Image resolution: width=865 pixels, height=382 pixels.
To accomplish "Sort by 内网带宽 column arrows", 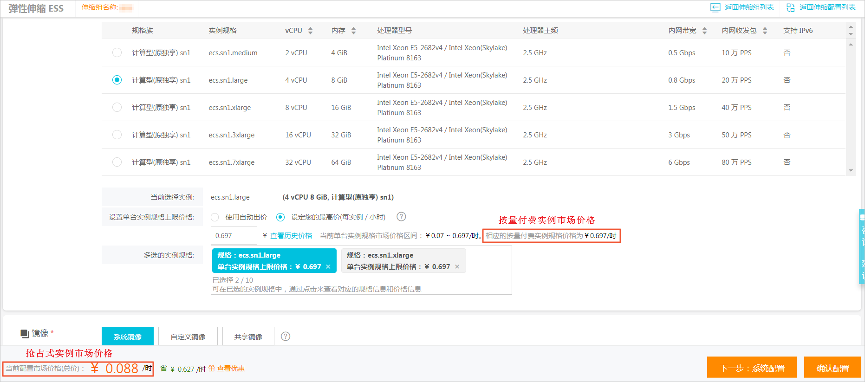I will (x=704, y=31).
